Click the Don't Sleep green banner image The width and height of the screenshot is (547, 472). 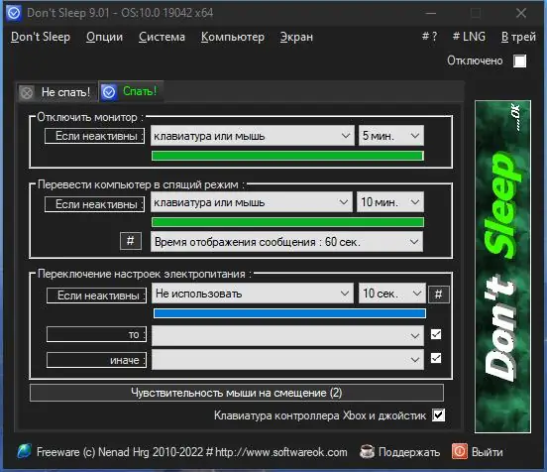click(502, 267)
